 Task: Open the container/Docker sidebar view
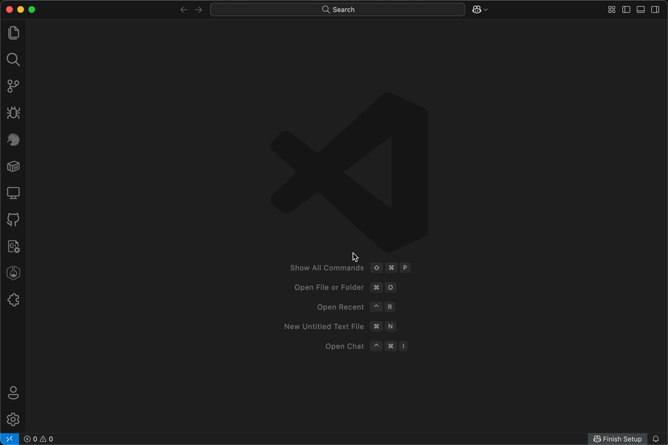(13, 166)
